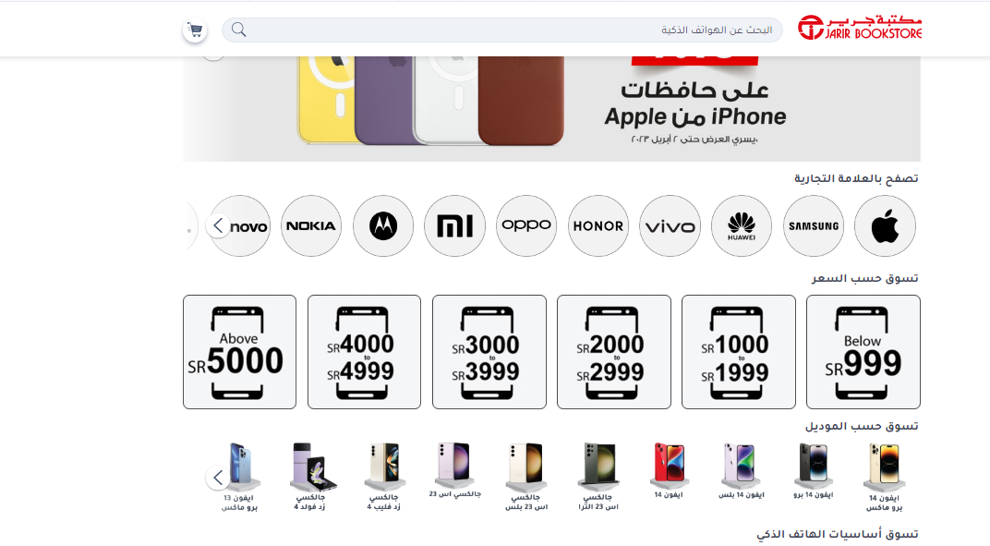Open iPhone 14 Pro Max model thumbnail
Viewport: 990px width, 546px height.
pos(885,477)
